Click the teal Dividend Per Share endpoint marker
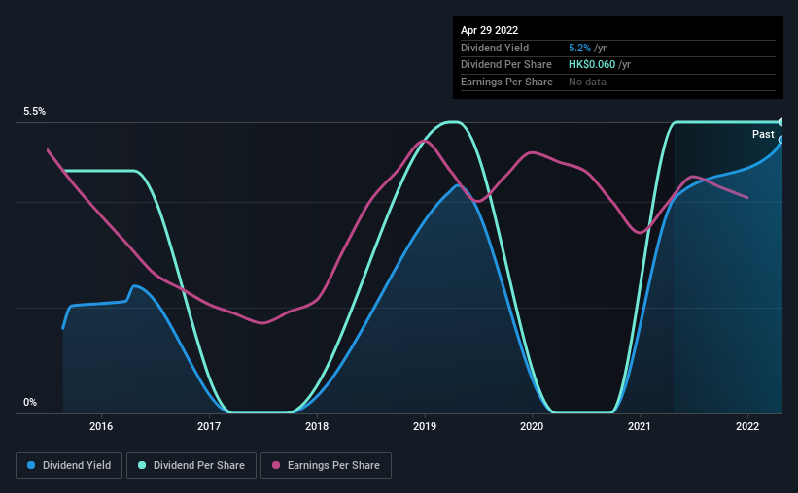This screenshot has width=798, height=493. (x=781, y=122)
